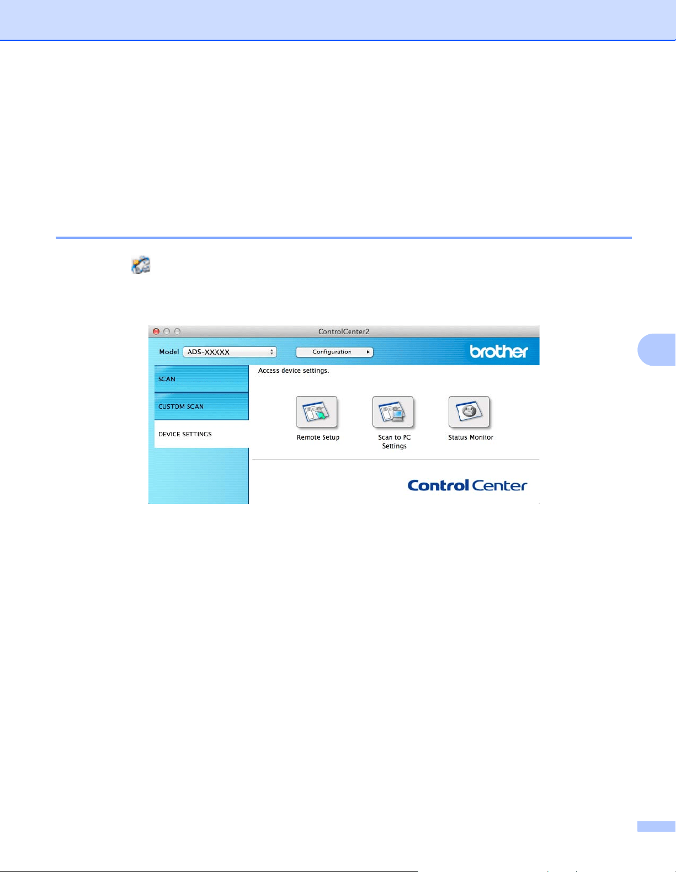Minimize the ControlCenter2 window

[x=167, y=331]
